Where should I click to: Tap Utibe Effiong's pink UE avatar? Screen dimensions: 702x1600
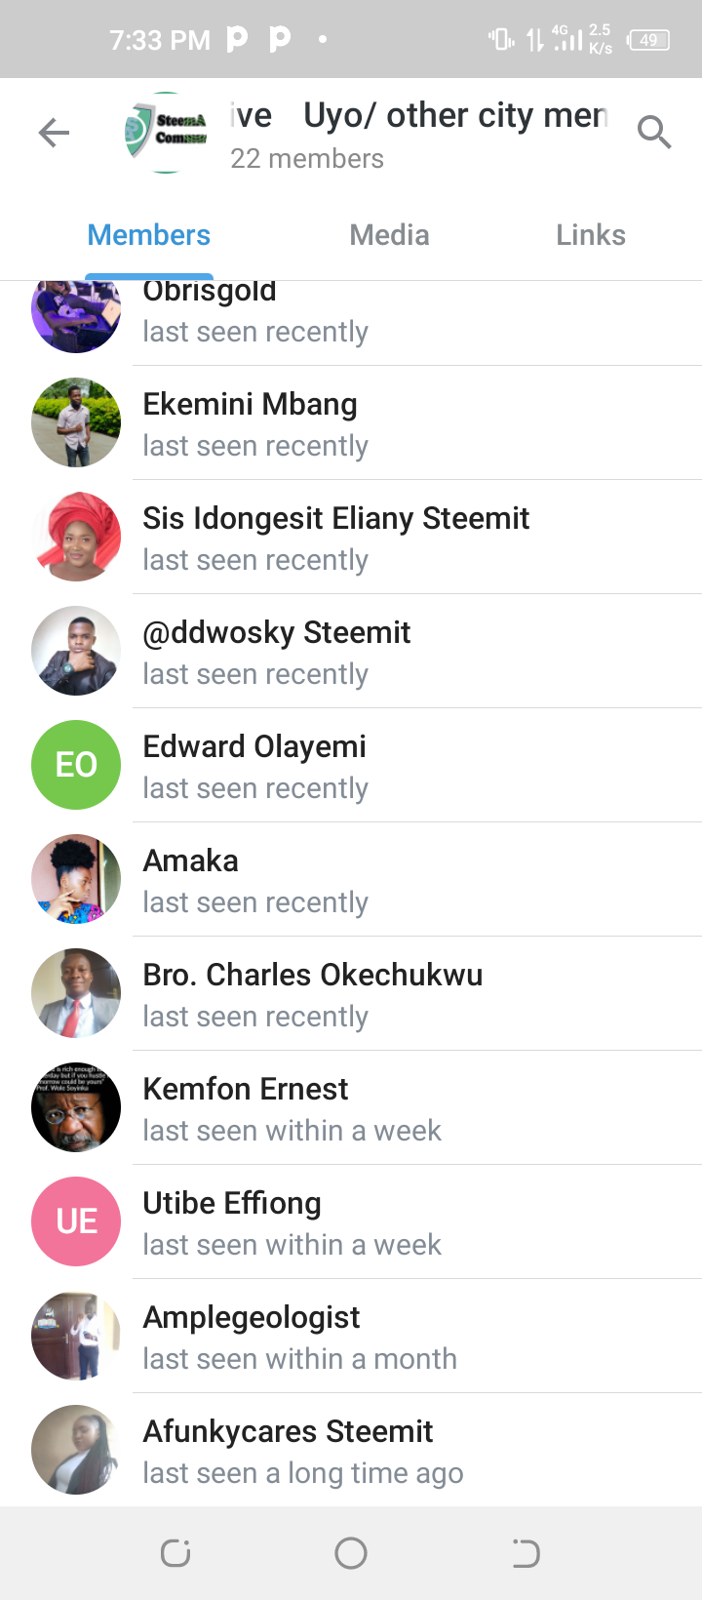pos(76,1221)
